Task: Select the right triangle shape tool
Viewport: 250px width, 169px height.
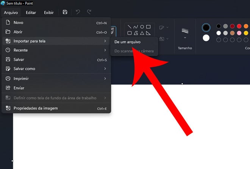Action: pyautogui.click(x=148, y=33)
